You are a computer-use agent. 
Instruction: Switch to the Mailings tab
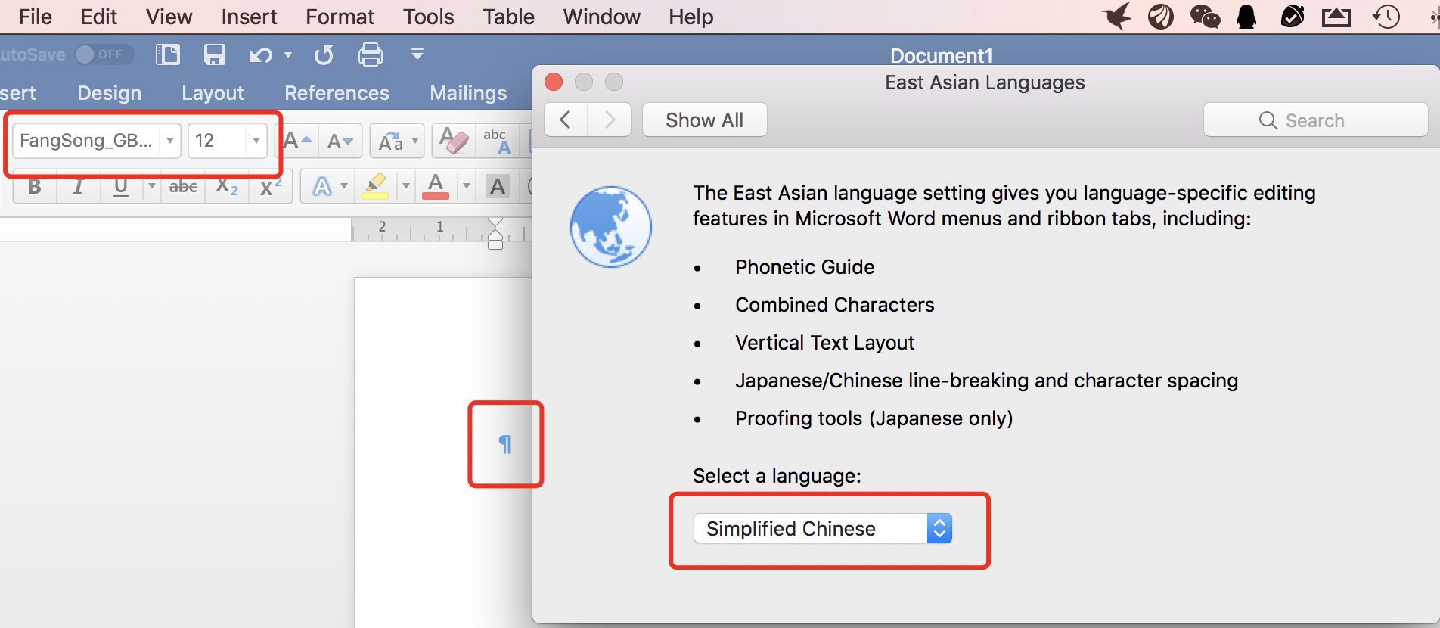pos(468,93)
